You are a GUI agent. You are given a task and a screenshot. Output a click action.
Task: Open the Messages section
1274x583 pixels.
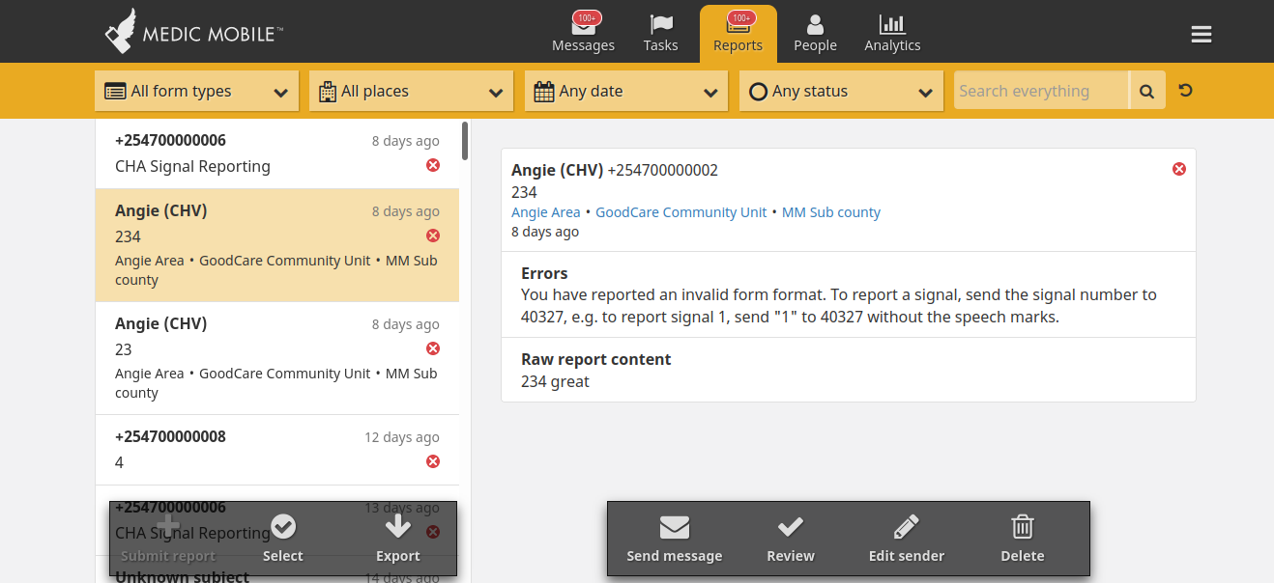[583, 33]
